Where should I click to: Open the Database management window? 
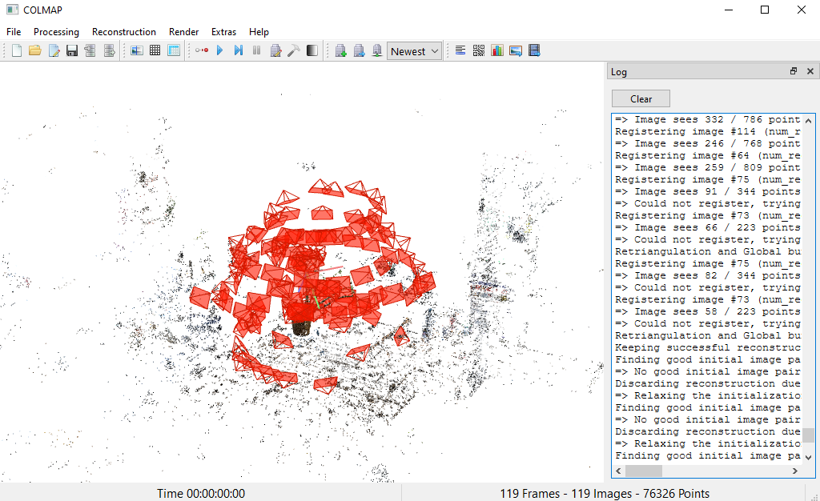pos(173,50)
